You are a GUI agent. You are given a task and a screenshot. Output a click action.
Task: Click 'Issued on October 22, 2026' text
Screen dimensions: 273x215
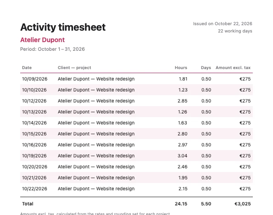tap(223, 24)
